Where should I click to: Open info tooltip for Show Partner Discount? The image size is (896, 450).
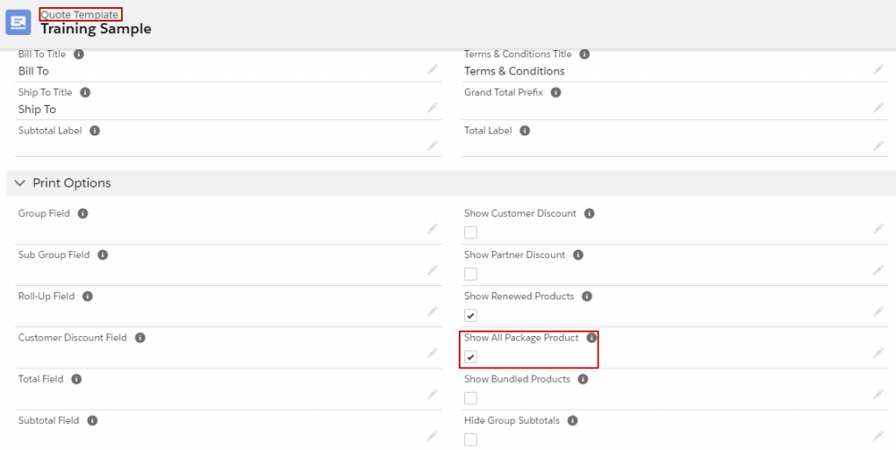click(578, 255)
